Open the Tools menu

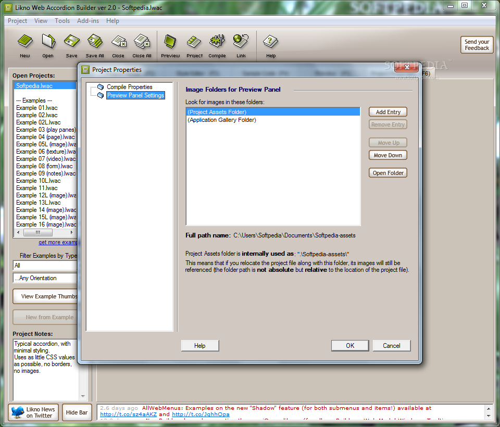point(62,21)
